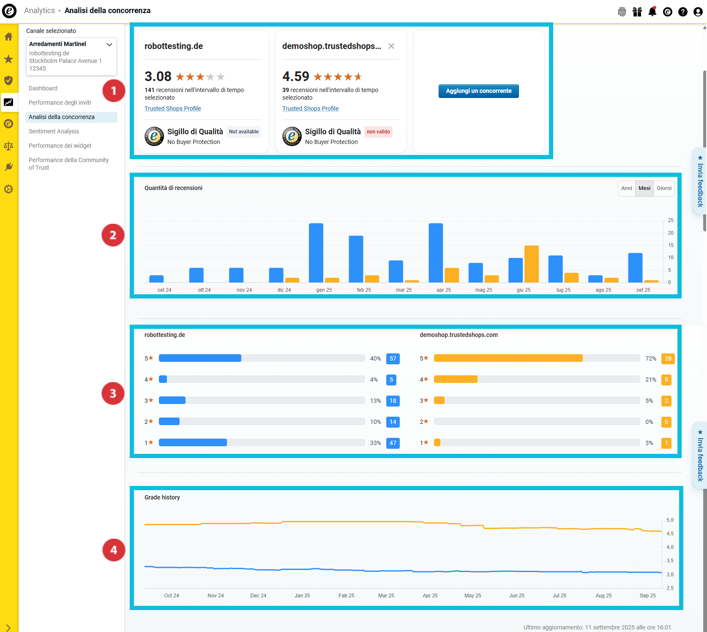Click the shield checkmark sidebar icon
707x632 pixels.
point(8,80)
